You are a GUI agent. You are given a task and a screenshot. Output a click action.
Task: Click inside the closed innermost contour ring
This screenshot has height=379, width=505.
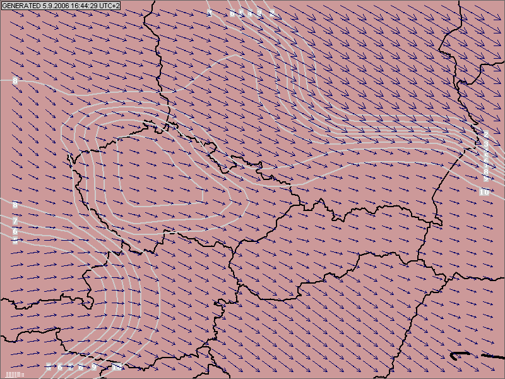[x=161, y=174]
